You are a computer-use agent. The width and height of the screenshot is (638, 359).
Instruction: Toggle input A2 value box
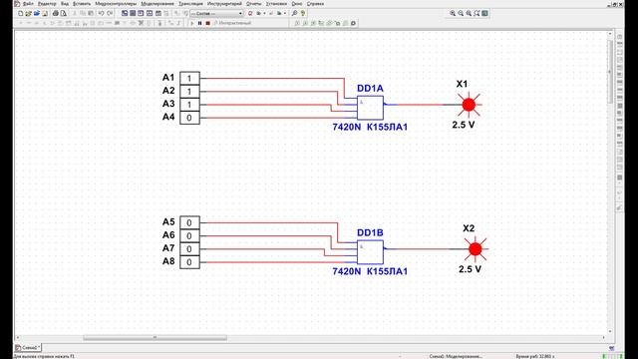[189, 92]
